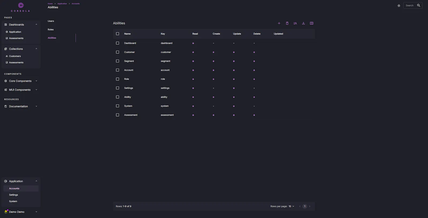Go to previous page arrow
The image size is (428, 218).
tap(300, 206)
